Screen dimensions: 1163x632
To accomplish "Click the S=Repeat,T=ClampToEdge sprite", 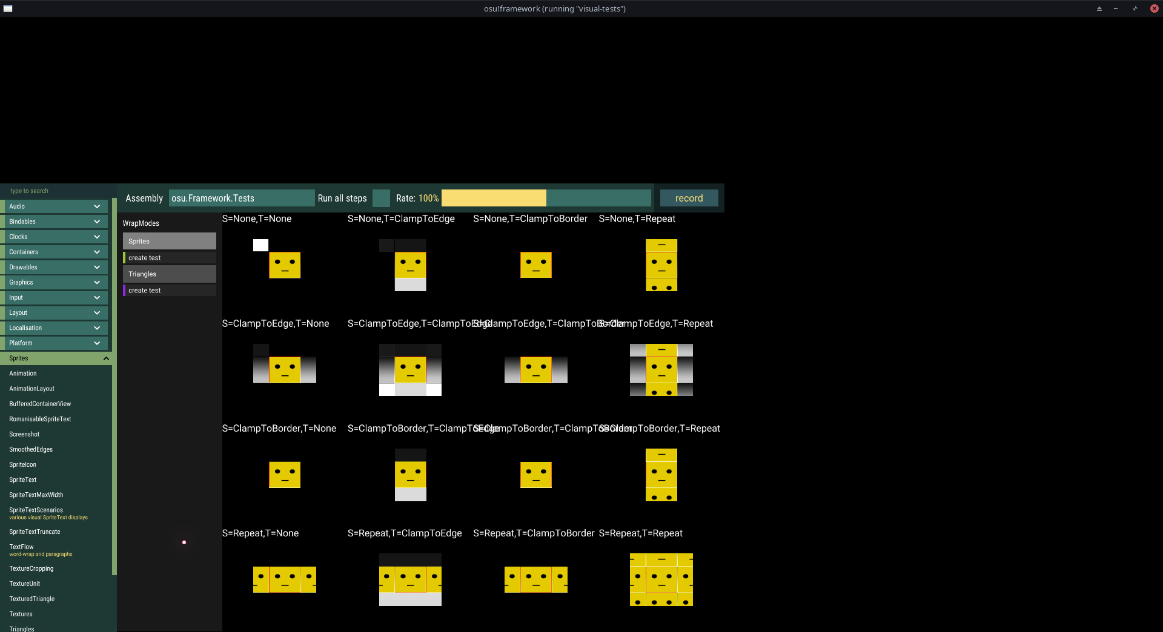I will point(410,579).
